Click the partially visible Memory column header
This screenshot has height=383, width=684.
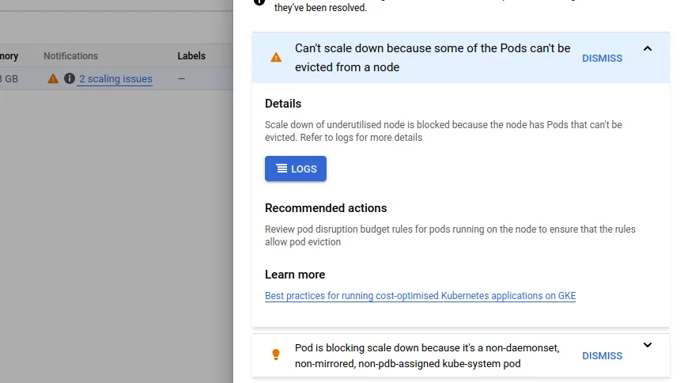click(9, 56)
